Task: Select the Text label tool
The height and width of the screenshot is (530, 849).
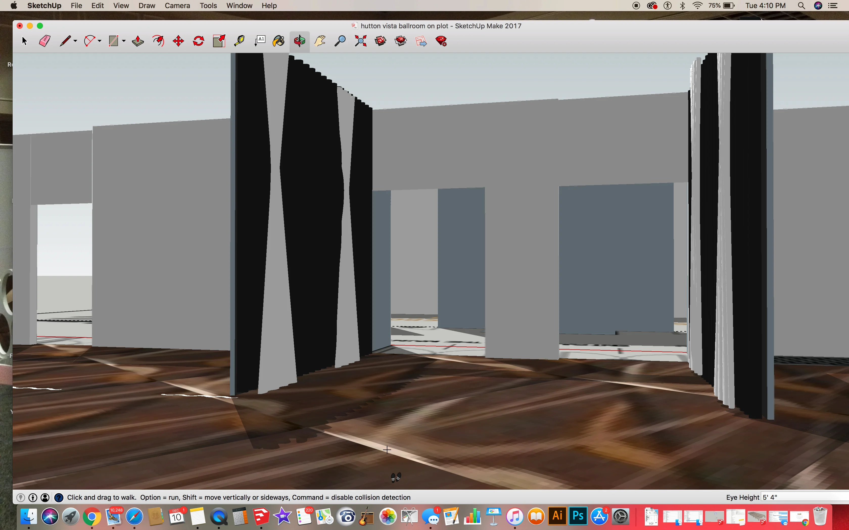Action: tap(260, 41)
